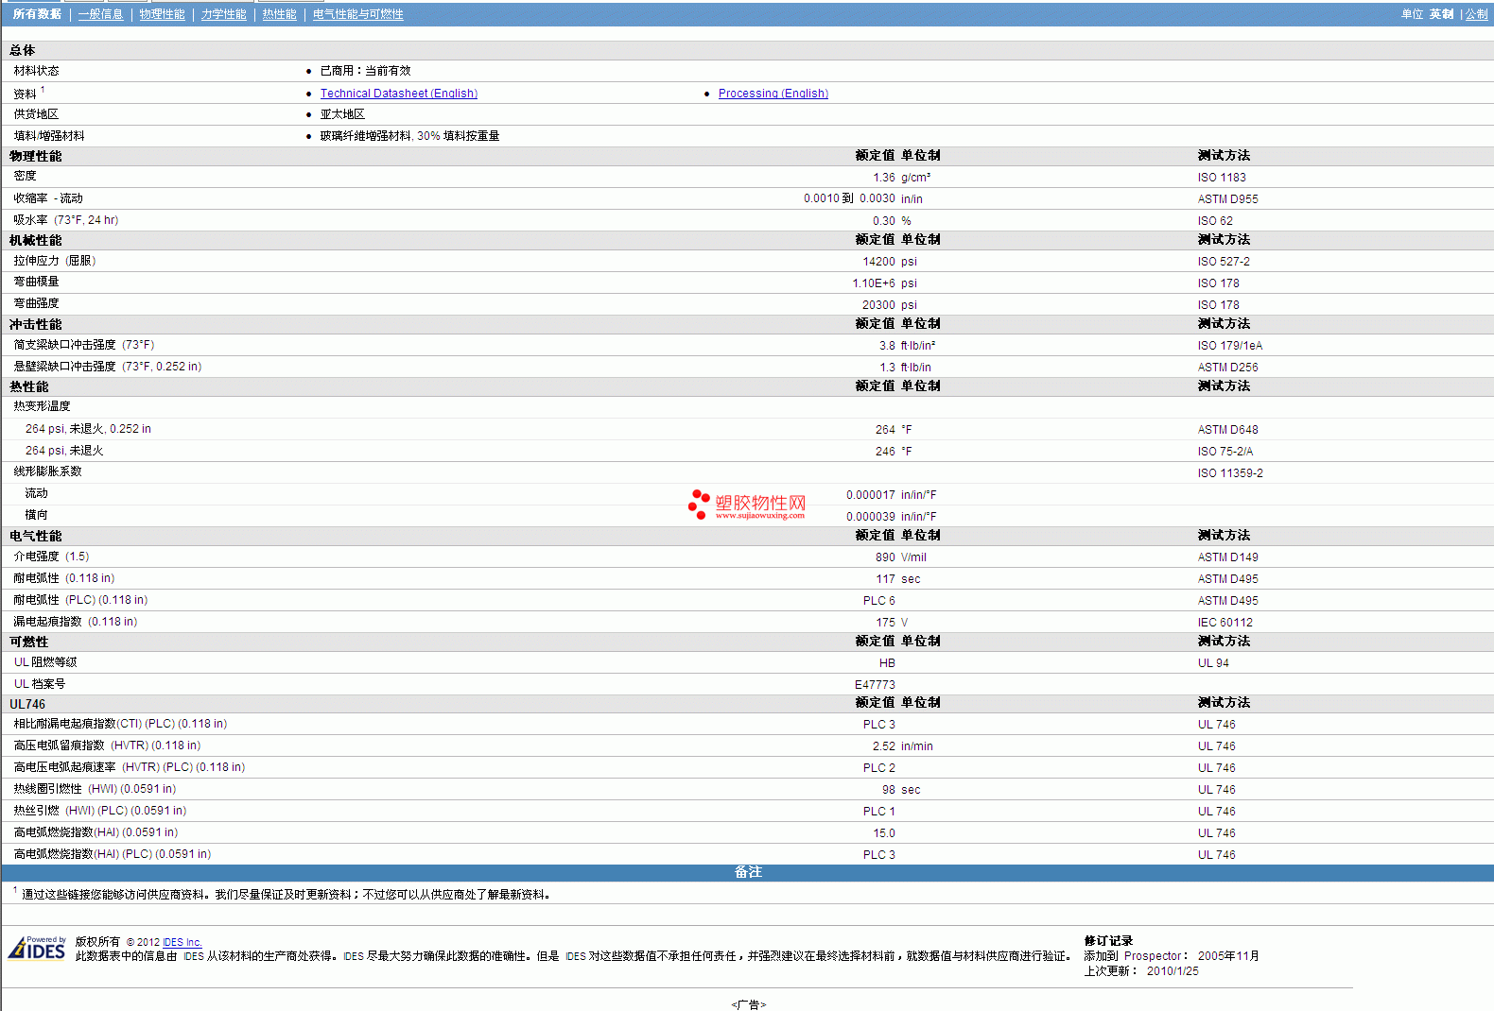Open the 所有数据 tab
Image resolution: width=1494 pixels, height=1011 pixels.
(37, 14)
